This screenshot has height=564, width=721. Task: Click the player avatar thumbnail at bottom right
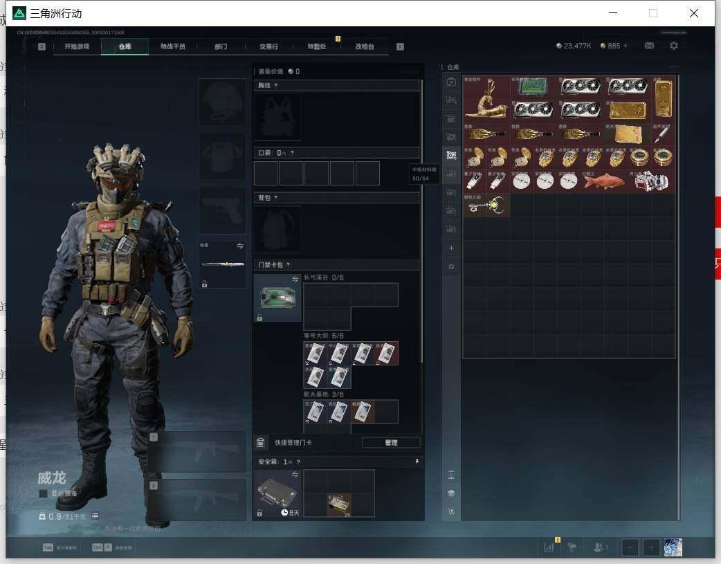tap(673, 547)
